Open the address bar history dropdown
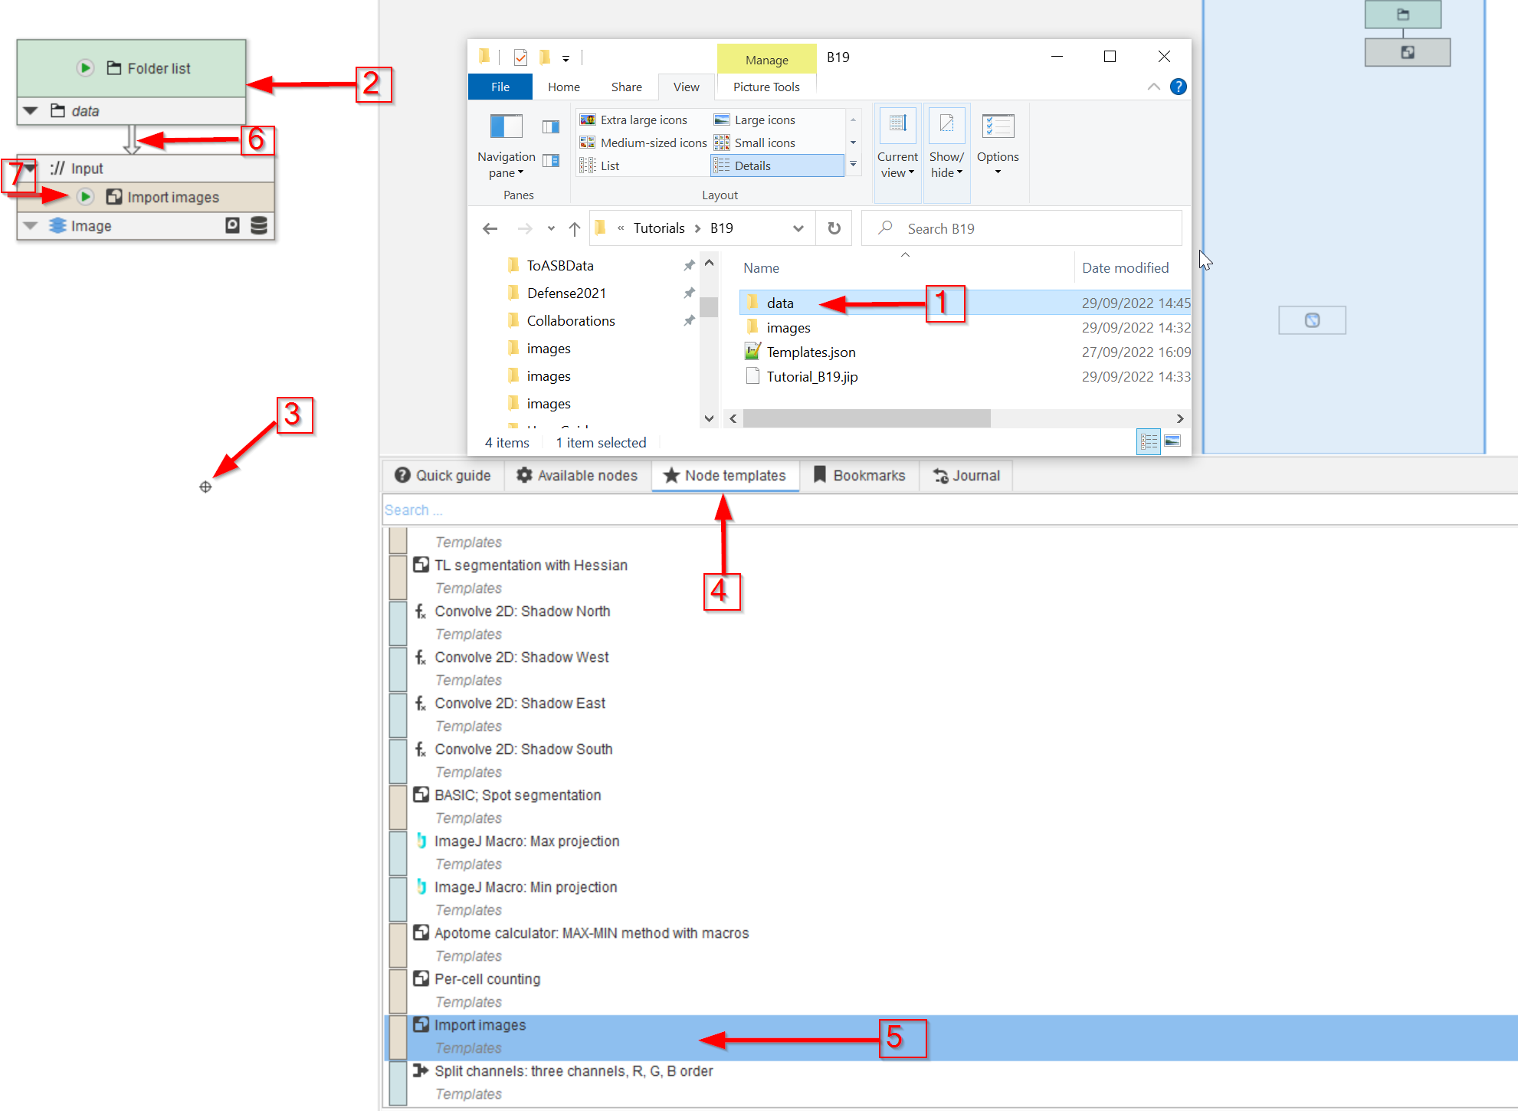This screenshot has width=1518, height=1111. pos(798,228)
